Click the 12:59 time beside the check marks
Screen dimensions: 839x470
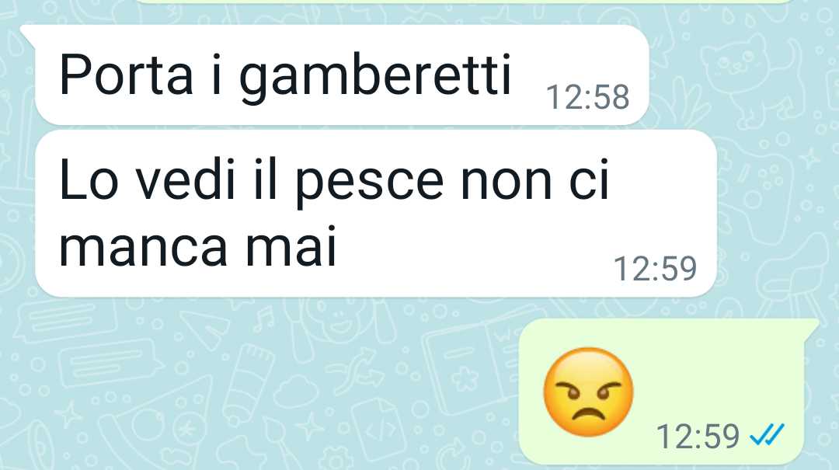tap(698, 436)
